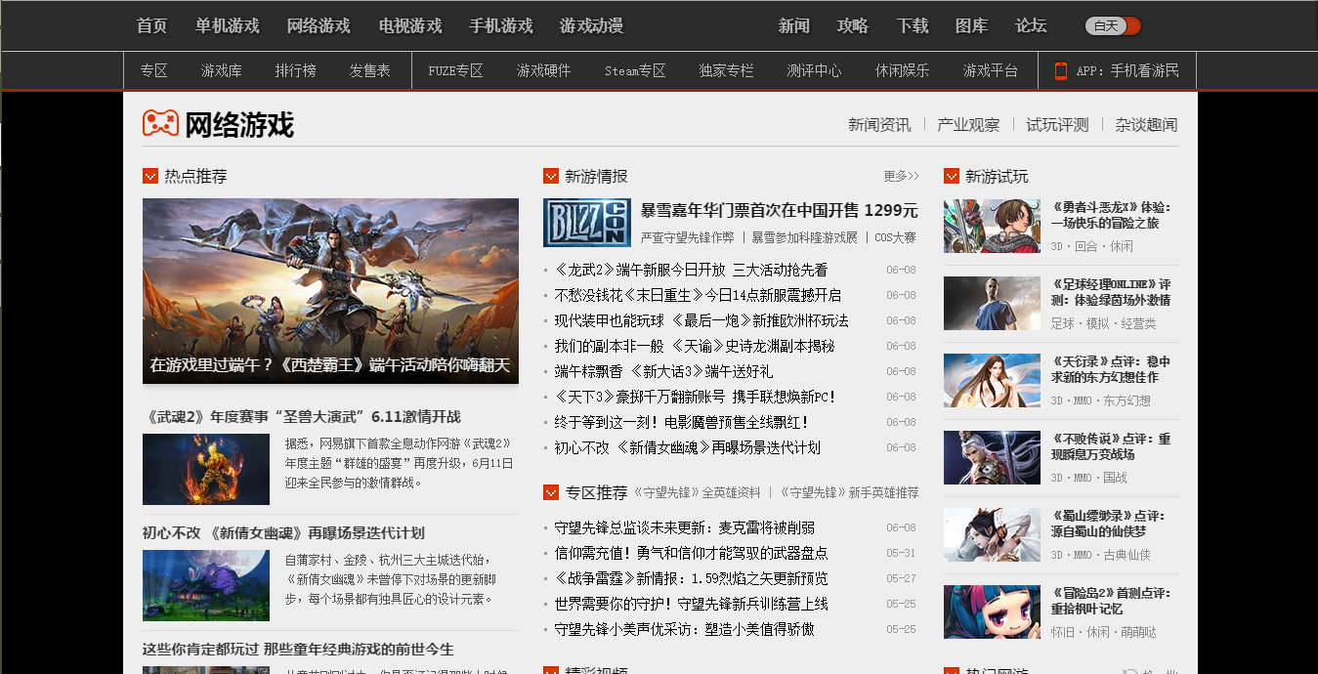Open 休闲娱乐 link
The height and width of the screenshot is (674, 1318).
[x=903, y=70]
